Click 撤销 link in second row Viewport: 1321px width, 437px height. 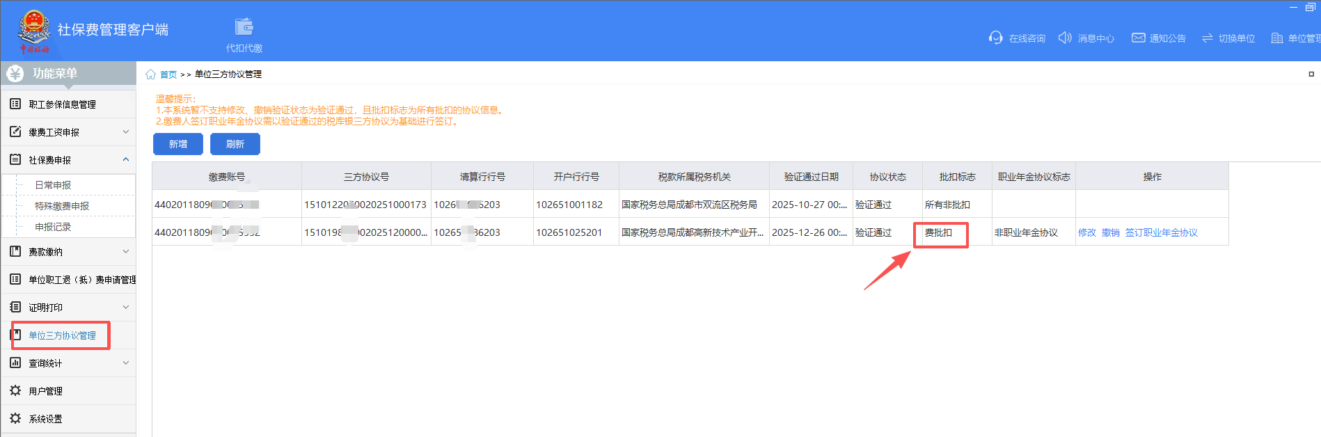(1110, 232)
